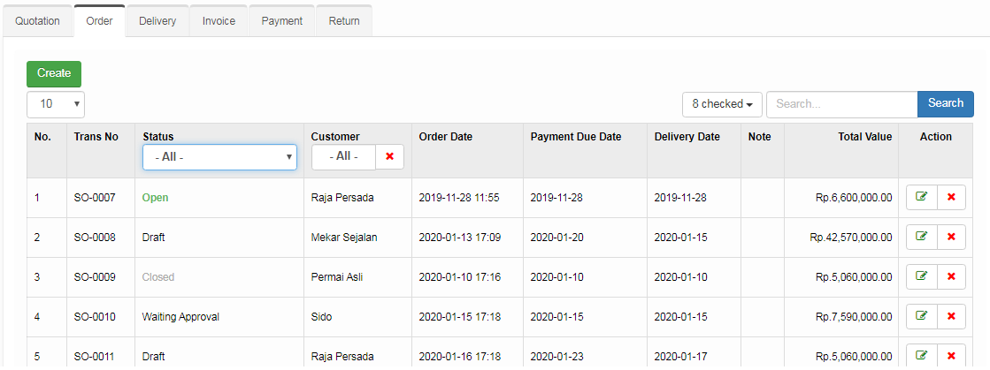The image size is (990, 370).
Task: Open the Delivery tab
Action: [x=157, y=21]
